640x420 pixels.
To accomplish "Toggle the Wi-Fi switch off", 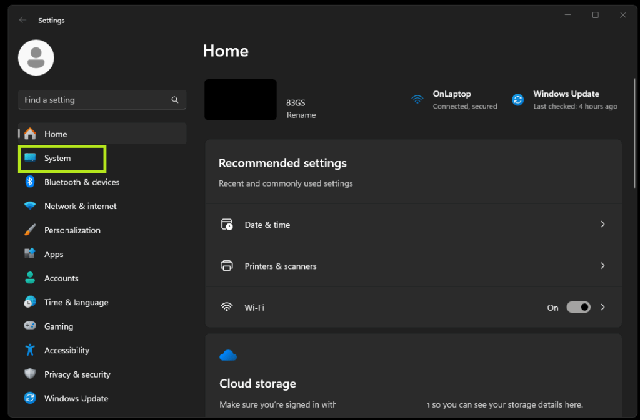I will (578, 307).
